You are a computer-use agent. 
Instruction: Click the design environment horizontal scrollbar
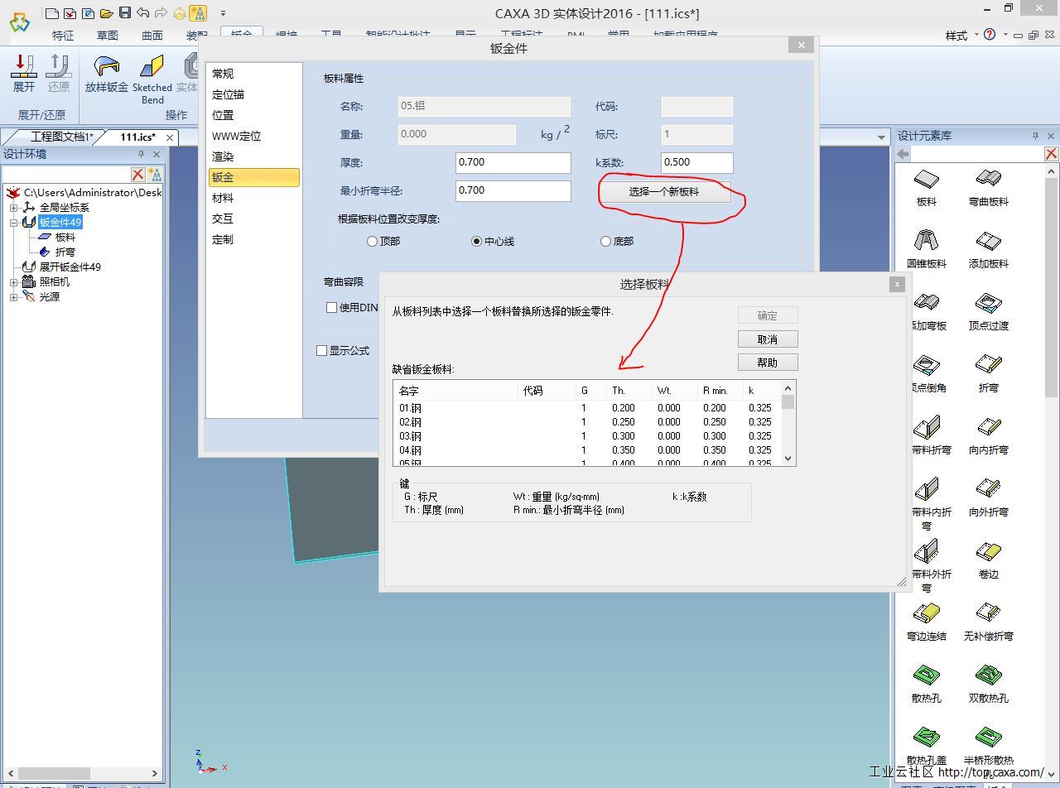point(83,773)
